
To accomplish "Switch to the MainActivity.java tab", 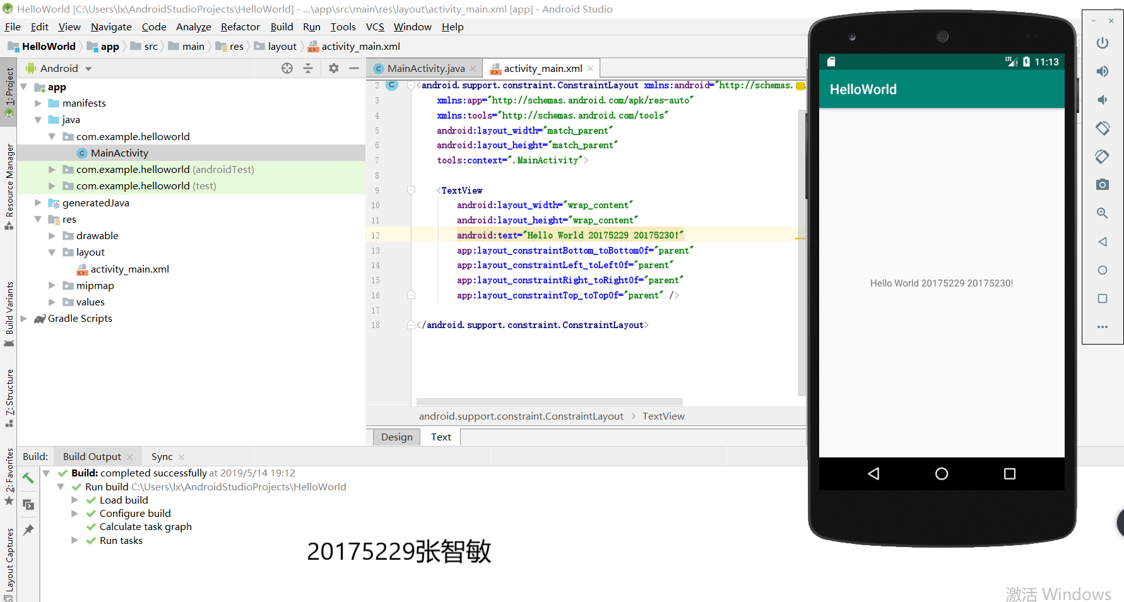I will coord(425,68).
